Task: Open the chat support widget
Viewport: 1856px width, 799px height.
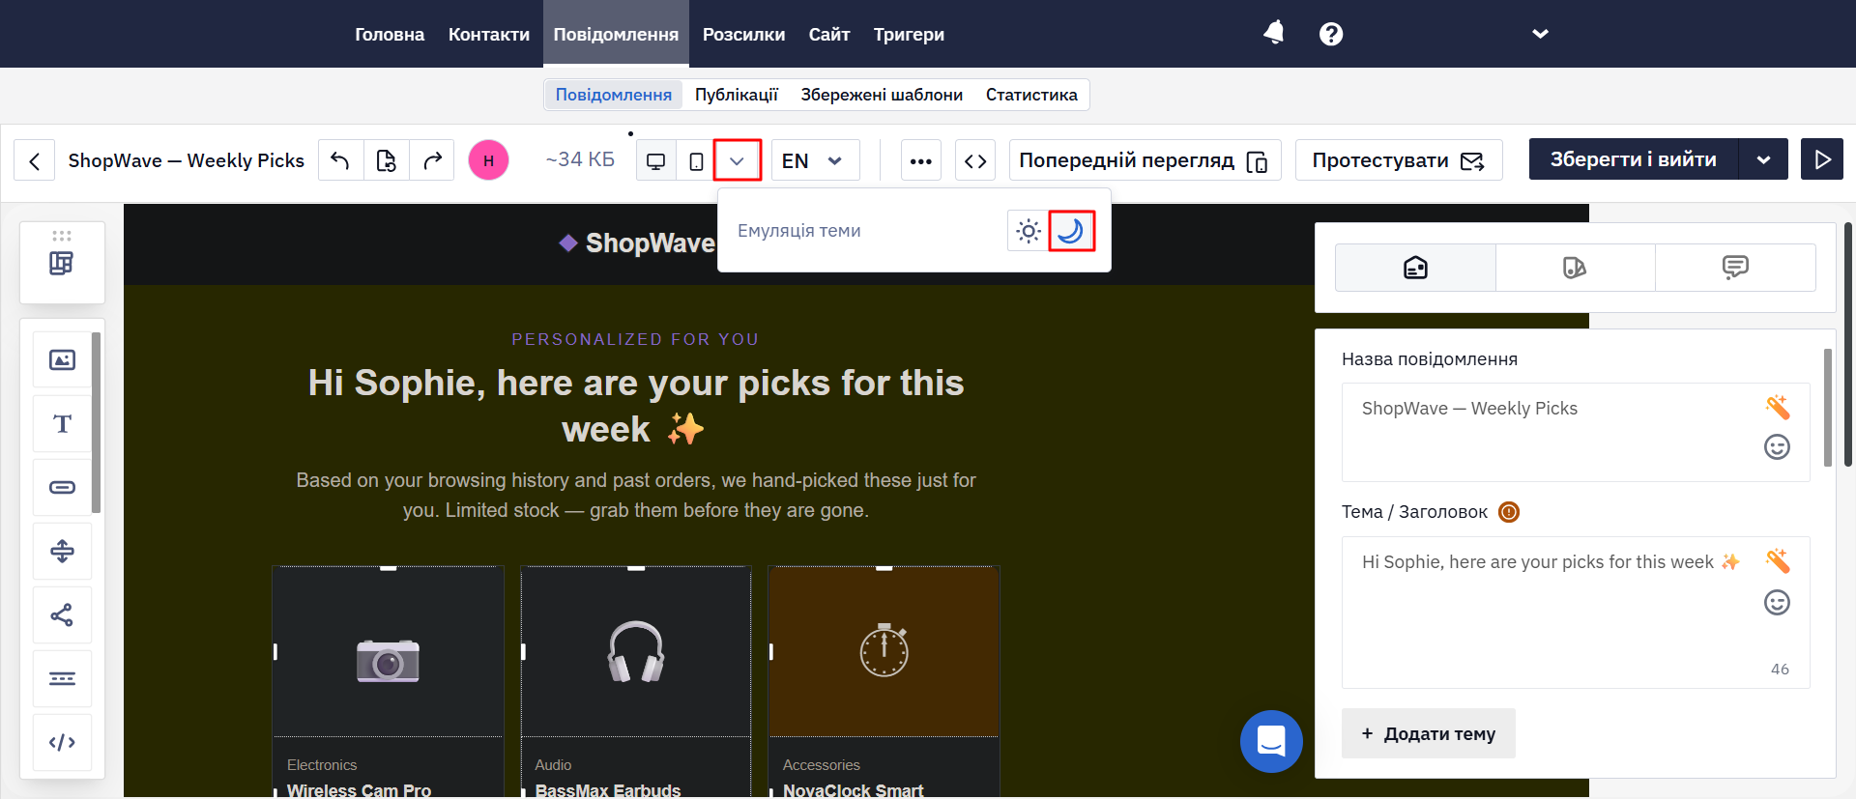Action: [1271, 741]
